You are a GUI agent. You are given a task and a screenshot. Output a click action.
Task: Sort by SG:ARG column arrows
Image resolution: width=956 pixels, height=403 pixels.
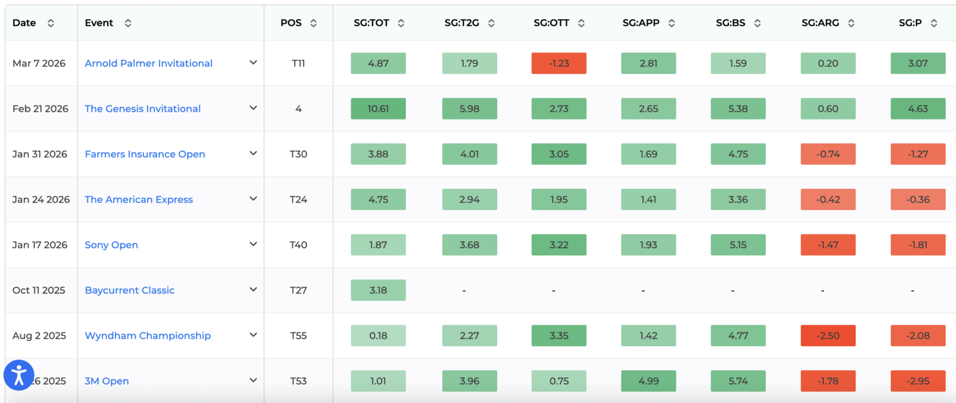[851, 23]
